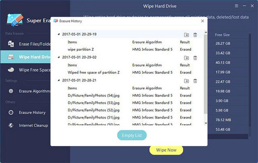
Task: Export the 2017-05-01 20-28-21 history entry
Action: [186, 81]
